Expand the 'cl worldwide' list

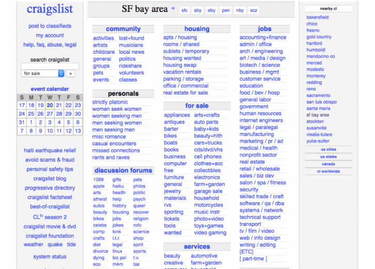pos(329,171)
